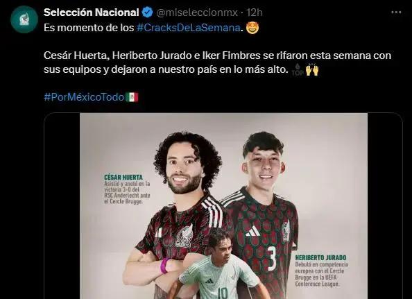Click the Anderlecht victory description text
412x299 pixels.
[x=127, y=193]
